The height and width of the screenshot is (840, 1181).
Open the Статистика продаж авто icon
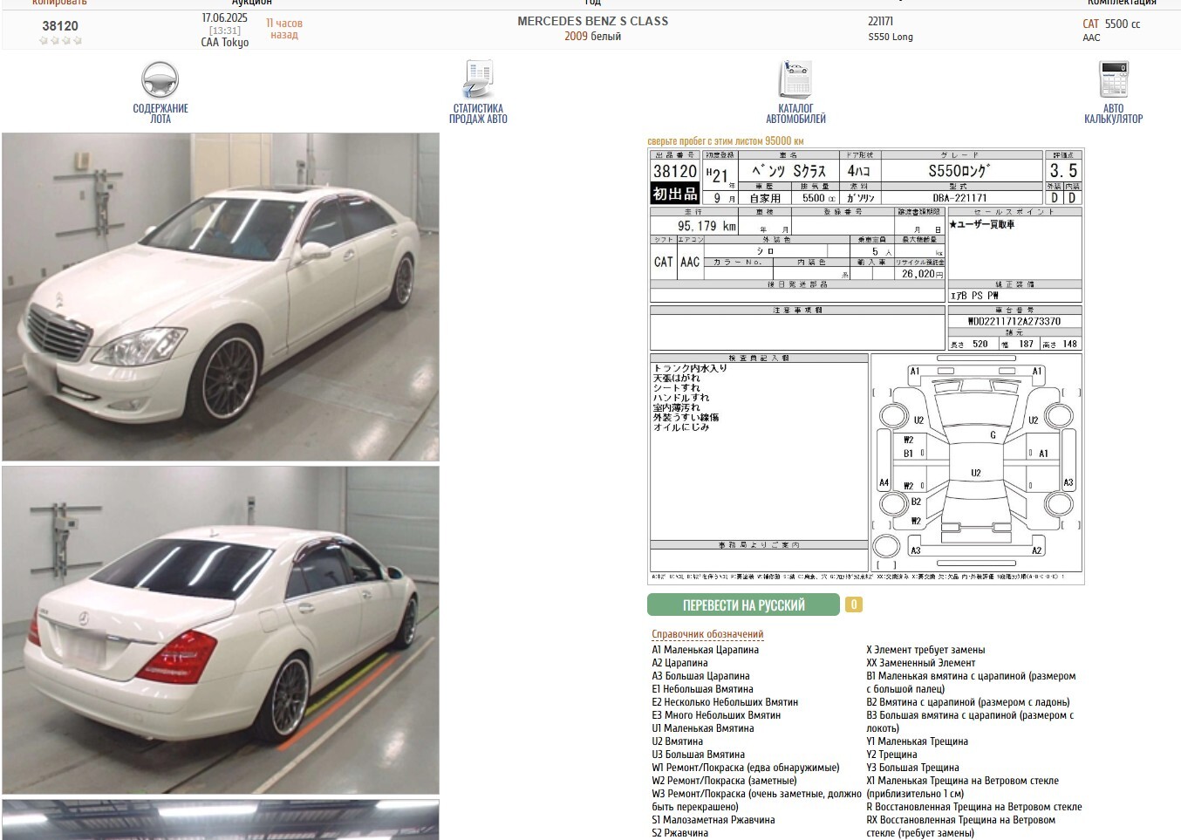coord(478,79)
